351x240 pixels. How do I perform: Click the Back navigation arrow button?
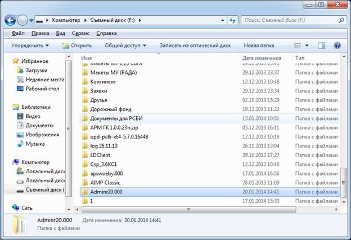click(10, 21)
